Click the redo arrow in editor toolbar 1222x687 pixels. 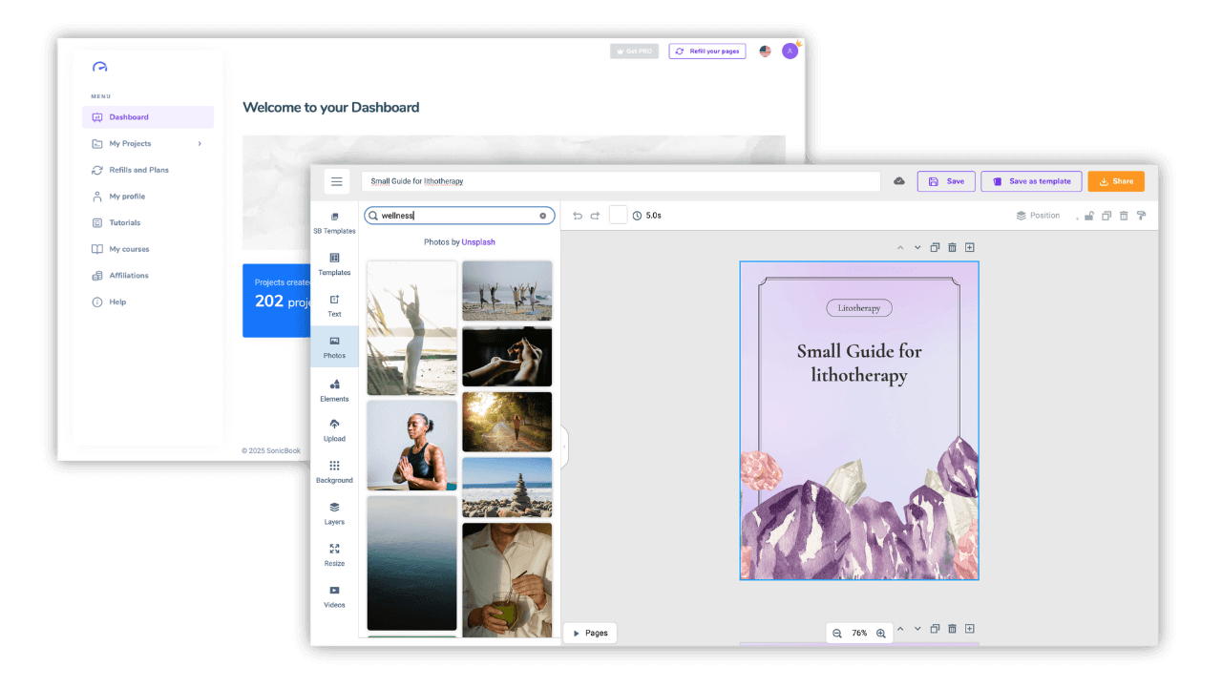[x=595, y=216]
